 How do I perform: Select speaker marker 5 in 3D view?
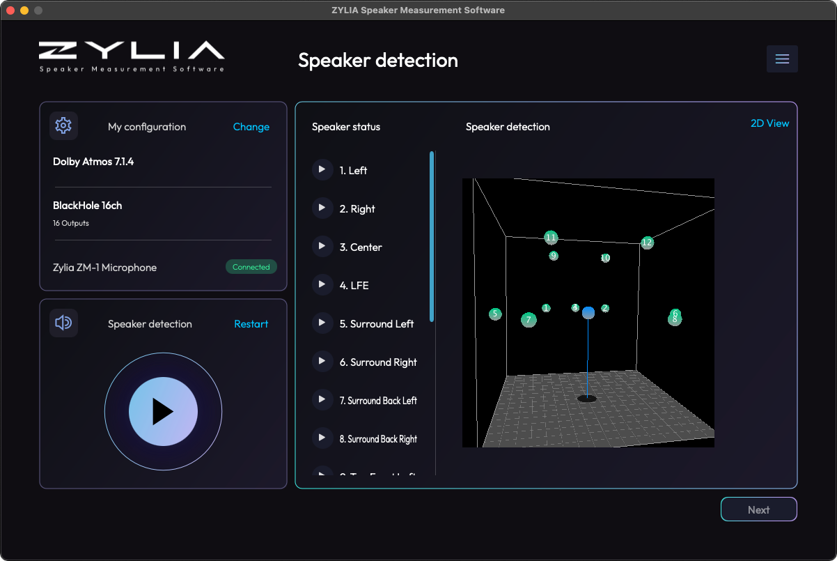[x=495, y=314]
